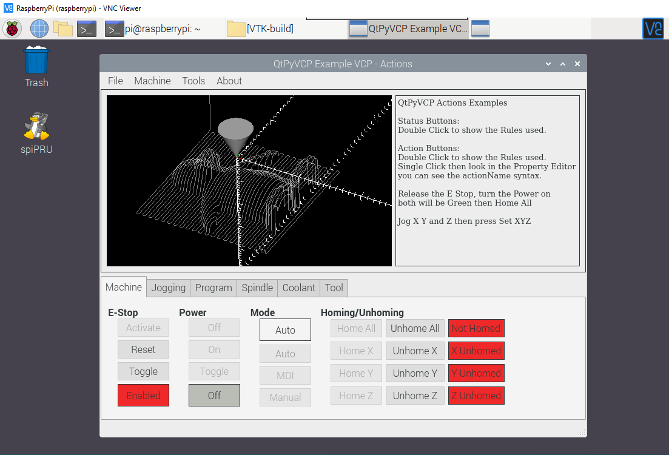
Task: Select the MDI mode button
Action: click(x=285, y=376)
